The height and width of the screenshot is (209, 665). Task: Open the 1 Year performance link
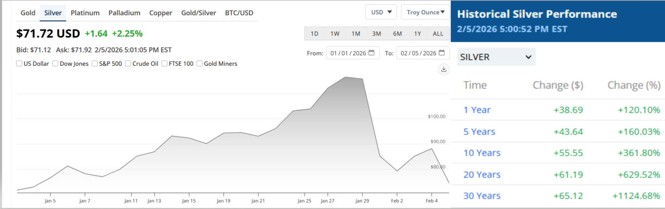[477, 110]
